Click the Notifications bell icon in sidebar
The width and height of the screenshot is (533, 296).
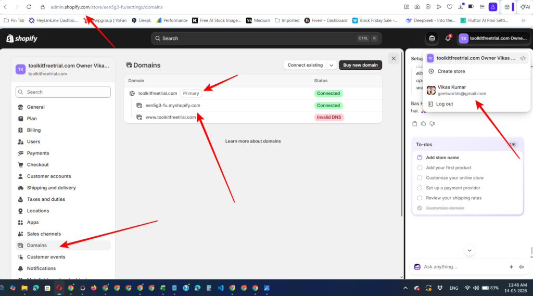[20, 269]
